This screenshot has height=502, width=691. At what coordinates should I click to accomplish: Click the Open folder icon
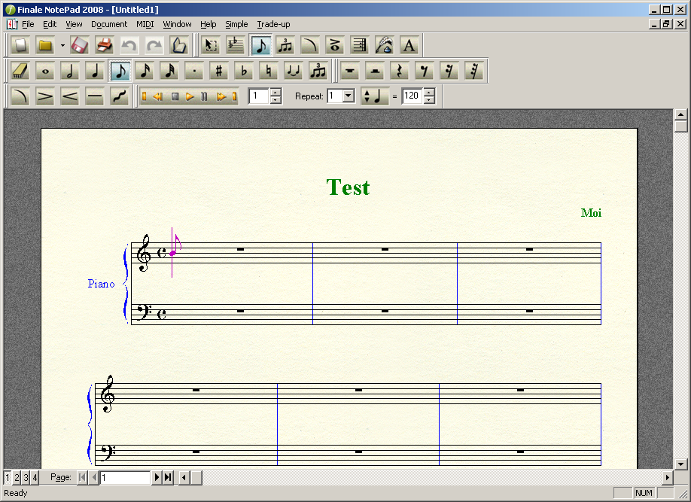point(45,45)
